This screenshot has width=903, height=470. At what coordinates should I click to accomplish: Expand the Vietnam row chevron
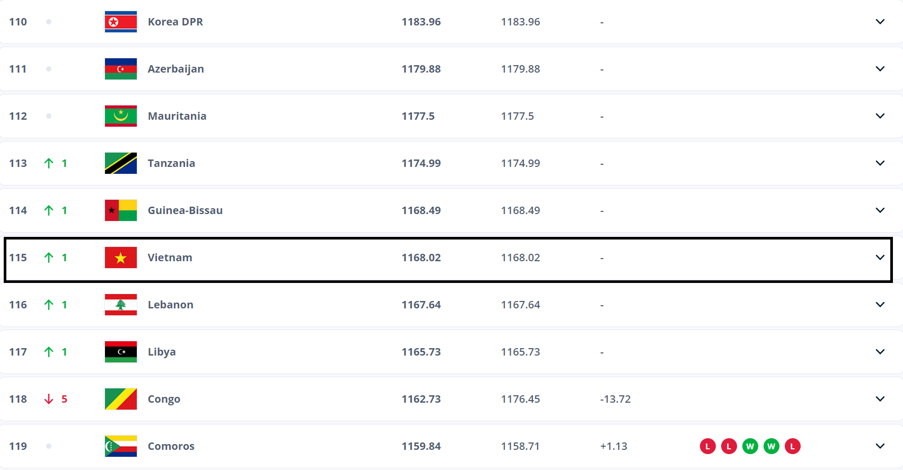(880, 258)
